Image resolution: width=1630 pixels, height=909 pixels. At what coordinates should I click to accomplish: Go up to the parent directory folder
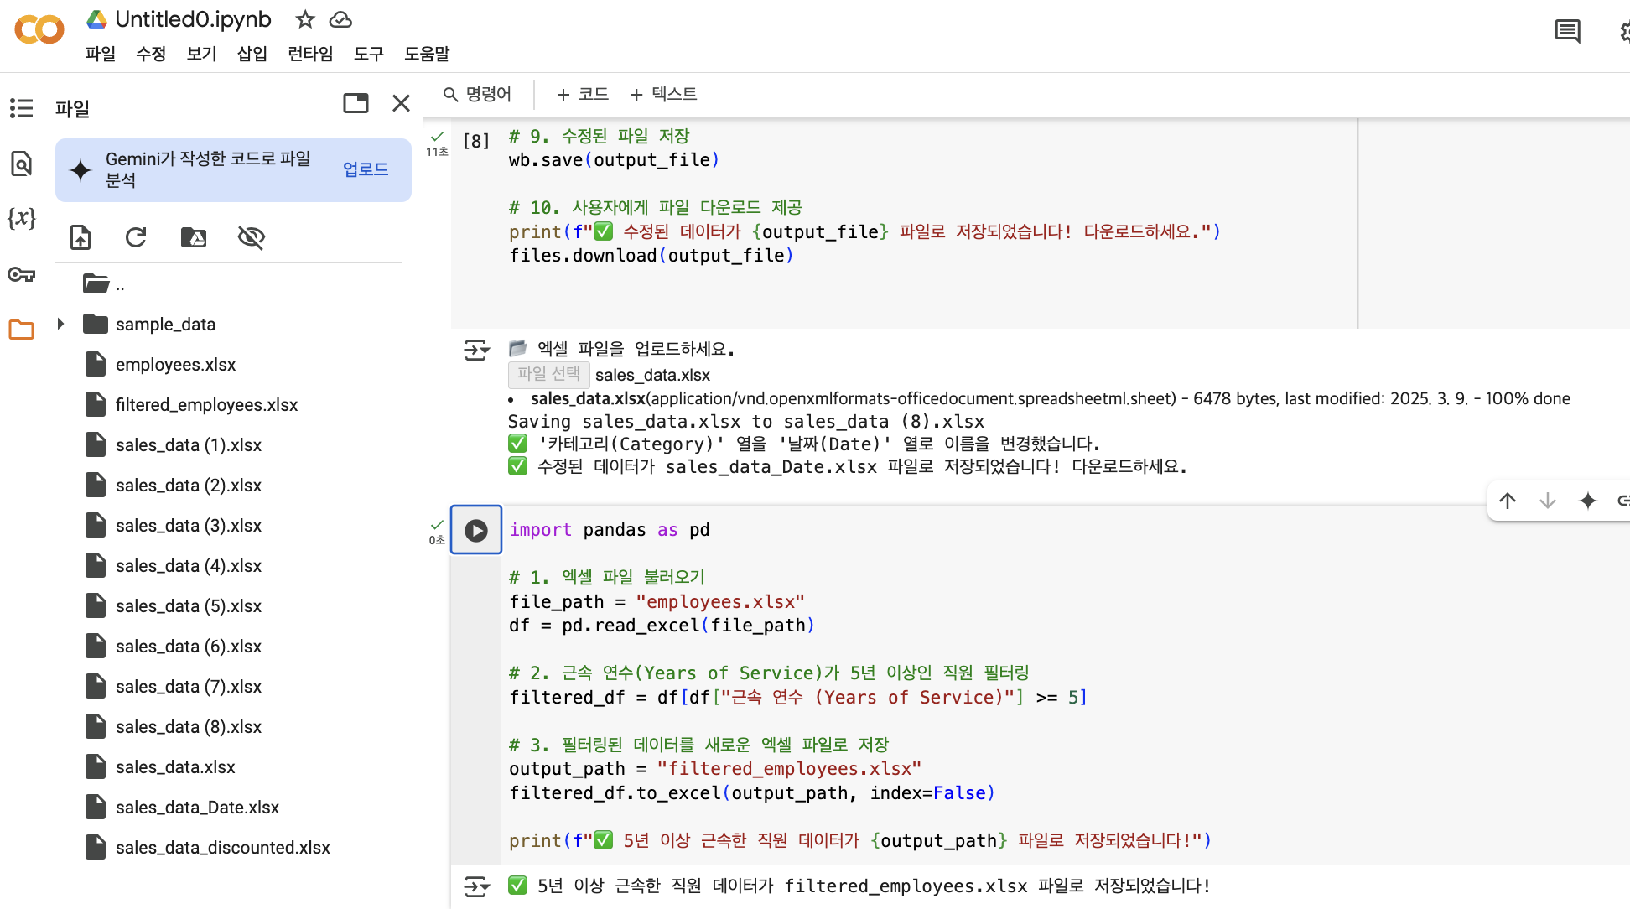(x=97, y=284)
